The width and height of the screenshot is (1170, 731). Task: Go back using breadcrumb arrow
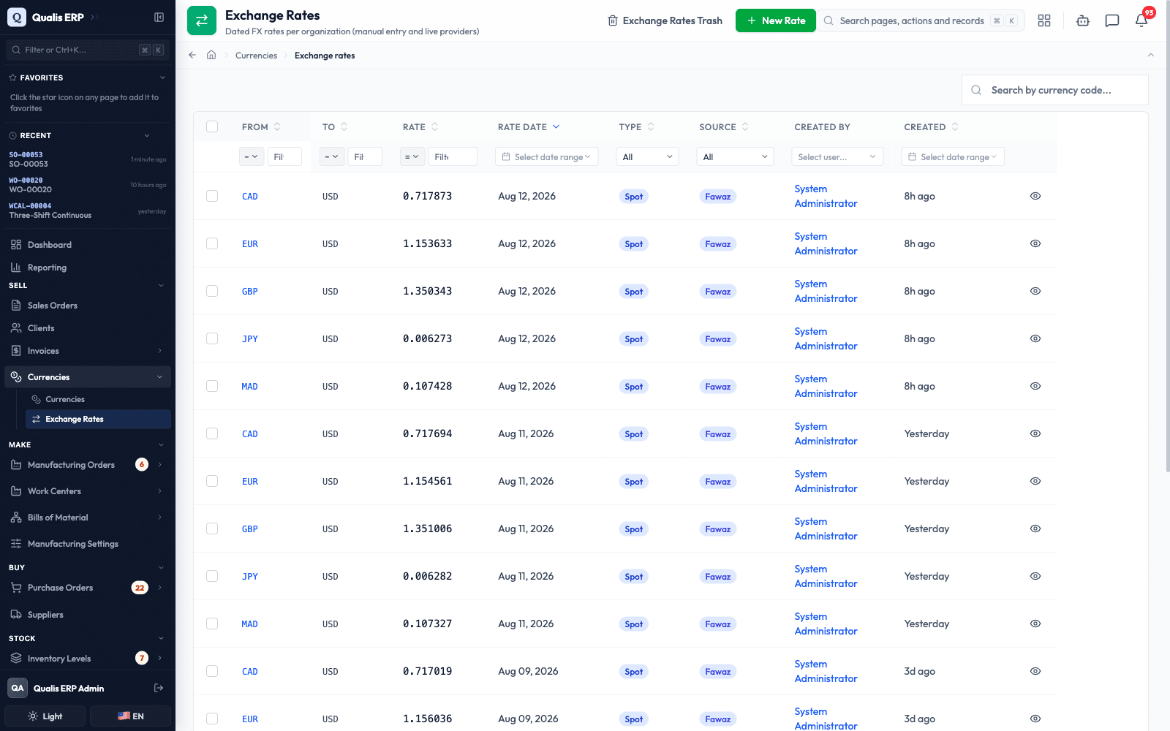click(x=192, y=55)
